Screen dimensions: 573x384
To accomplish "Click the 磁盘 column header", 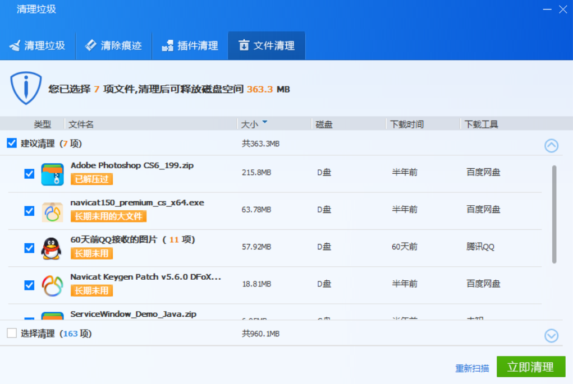I will click(324, 124).
